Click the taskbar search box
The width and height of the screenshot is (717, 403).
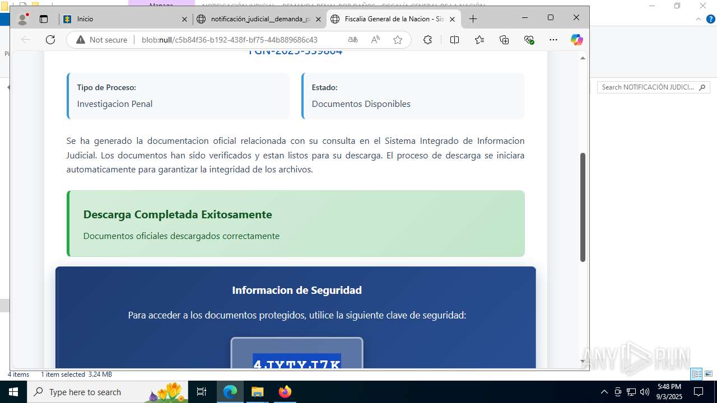point(108,392)
